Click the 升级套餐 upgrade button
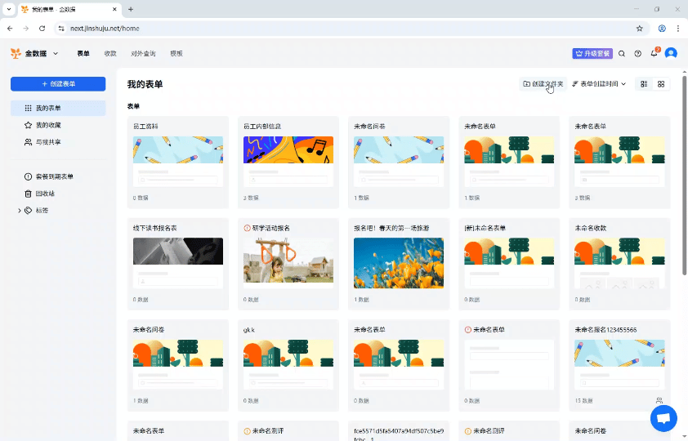 592,54
